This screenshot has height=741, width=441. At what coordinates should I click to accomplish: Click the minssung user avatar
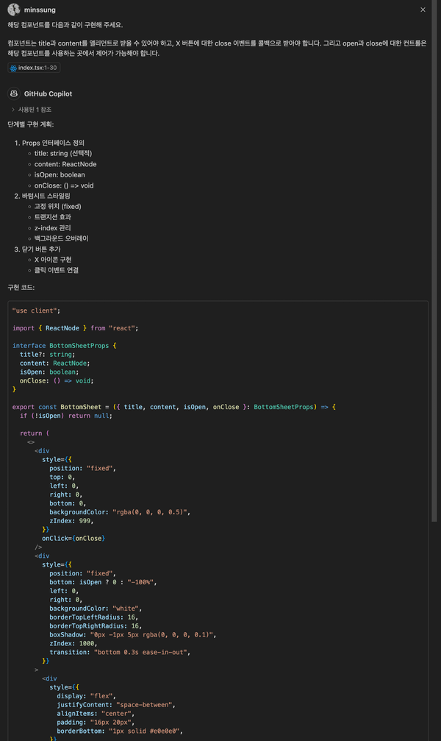pyautogui.click(x=13, y=10)
